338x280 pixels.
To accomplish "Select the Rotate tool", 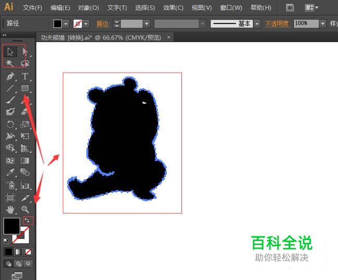I will (10, 124).
